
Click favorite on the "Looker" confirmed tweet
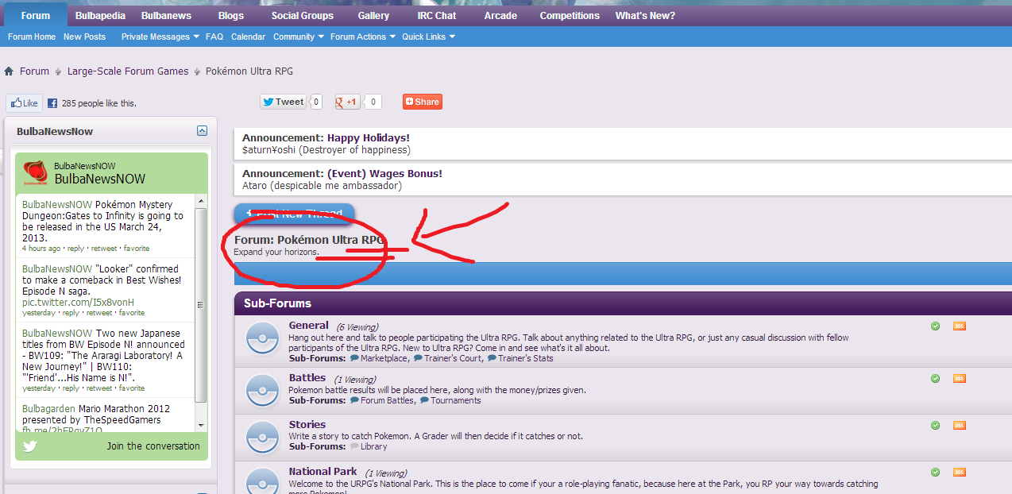pos(132,313)
